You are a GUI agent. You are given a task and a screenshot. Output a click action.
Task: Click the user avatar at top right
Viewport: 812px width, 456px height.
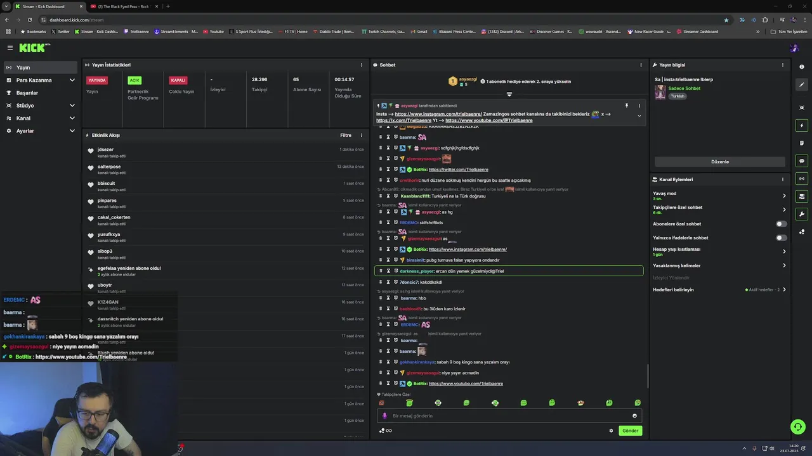tap(794, 47)
